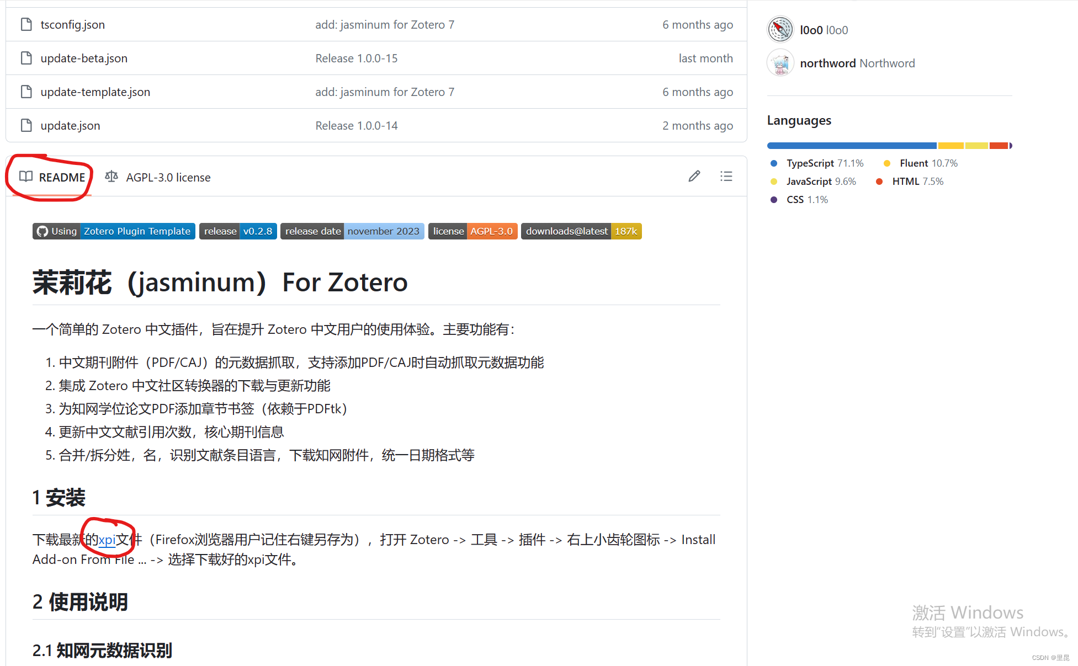
Task: Open update-template.json file
Action: pyautogui.click(x=95, y=92)
